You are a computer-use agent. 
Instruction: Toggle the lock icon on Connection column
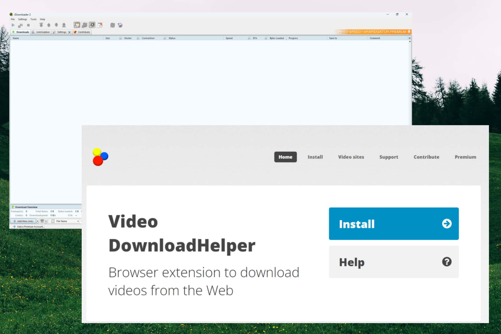tap(165, 38)
